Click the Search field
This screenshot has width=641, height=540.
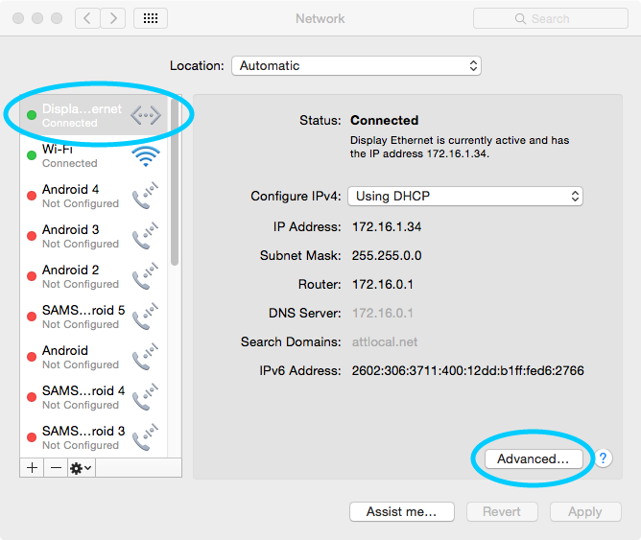point(550,19)
